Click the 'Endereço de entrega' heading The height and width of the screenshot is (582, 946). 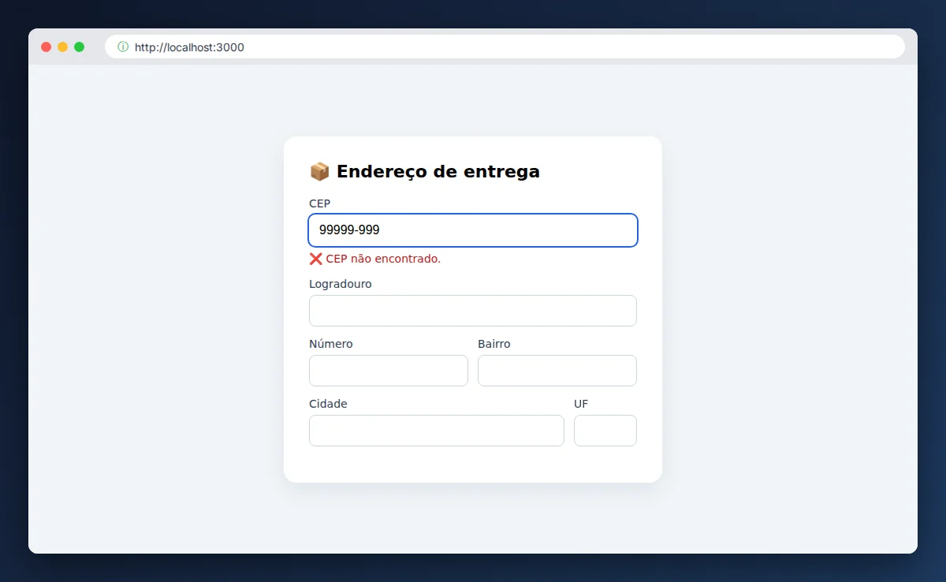coord(438,171)
